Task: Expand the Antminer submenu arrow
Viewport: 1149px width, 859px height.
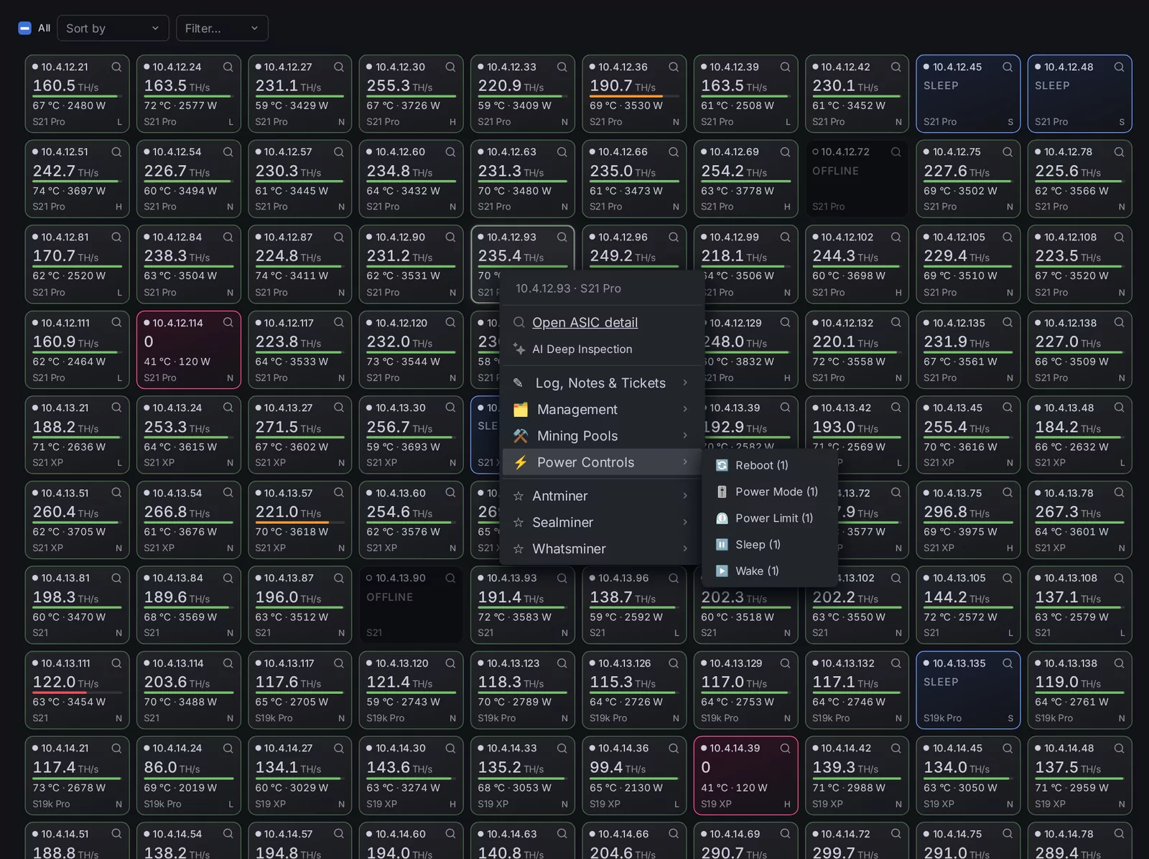Action: coord(685,496)
